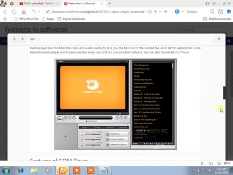Show the previous item in lightbox

[15, 39]
